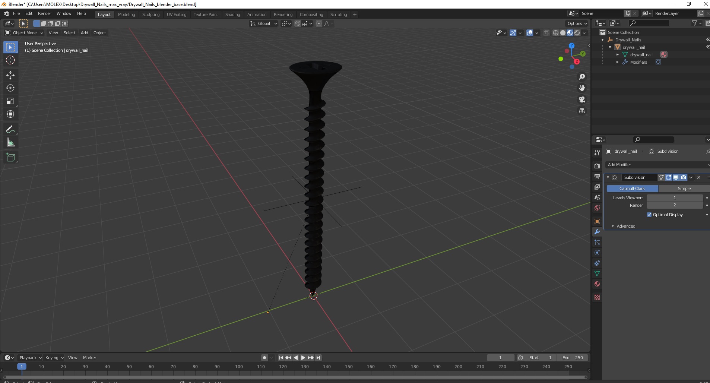
Task: Open the World properties tab
Action: pyautogui.click(x=597, y=208)
